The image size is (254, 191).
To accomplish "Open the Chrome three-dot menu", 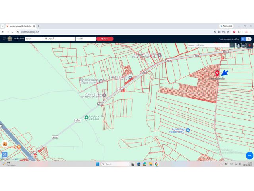I will (x=251, y=32).
